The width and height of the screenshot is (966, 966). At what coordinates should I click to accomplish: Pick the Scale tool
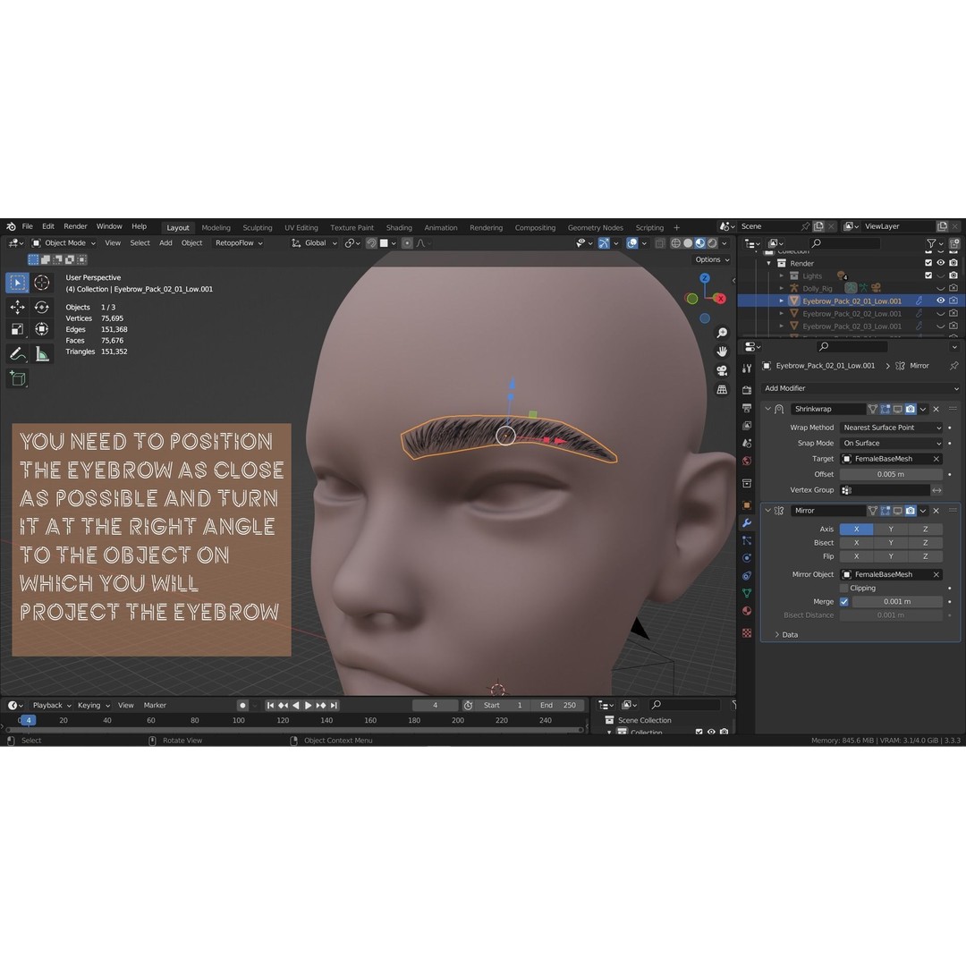pyautogui.click(x=17, y=329)
